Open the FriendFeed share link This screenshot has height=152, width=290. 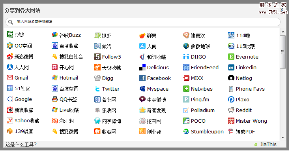tap(201, 68)
